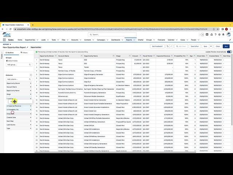
Task: Open the global actions plus icon
Action: (207, 35)
